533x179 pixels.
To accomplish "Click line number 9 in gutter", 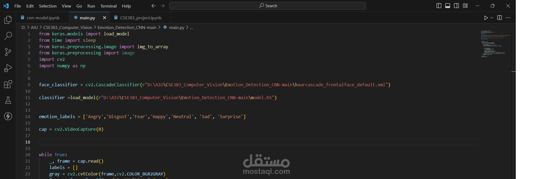I will (29, 85).
